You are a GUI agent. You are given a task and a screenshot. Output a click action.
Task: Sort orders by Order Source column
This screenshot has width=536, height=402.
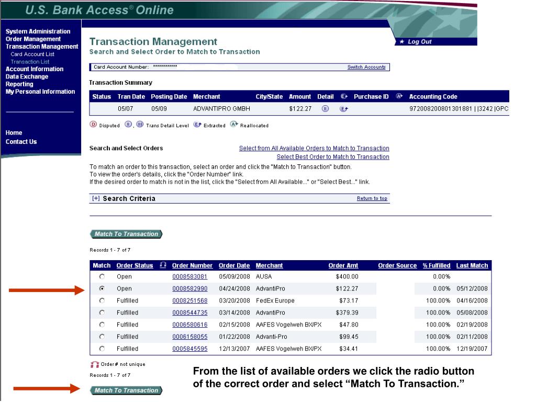(397, 265)
